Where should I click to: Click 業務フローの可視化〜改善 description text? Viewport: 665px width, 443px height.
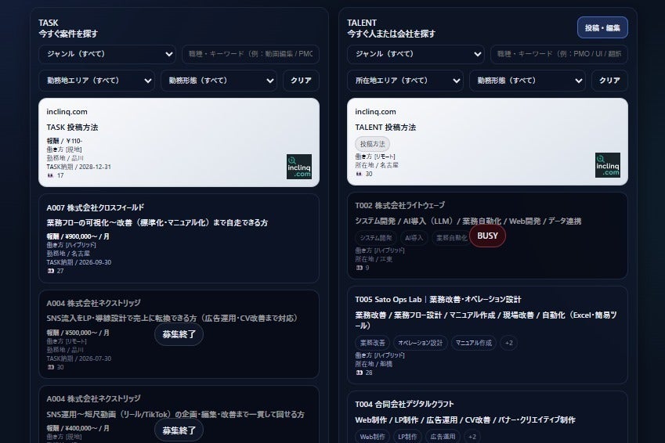click(157, 222)
